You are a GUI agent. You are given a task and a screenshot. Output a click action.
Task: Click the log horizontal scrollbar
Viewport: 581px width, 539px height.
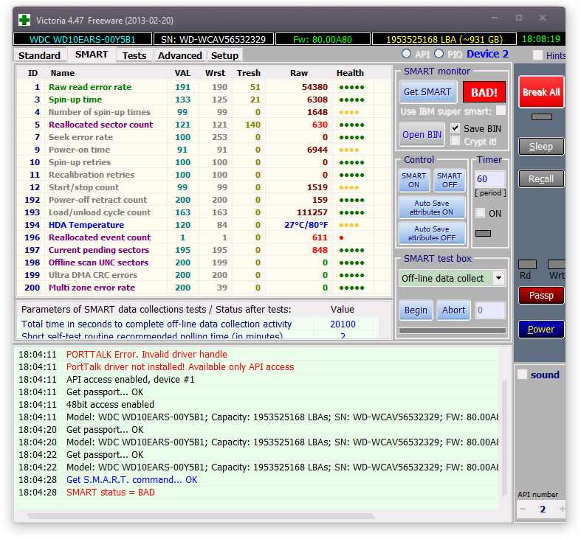point(201,515)
